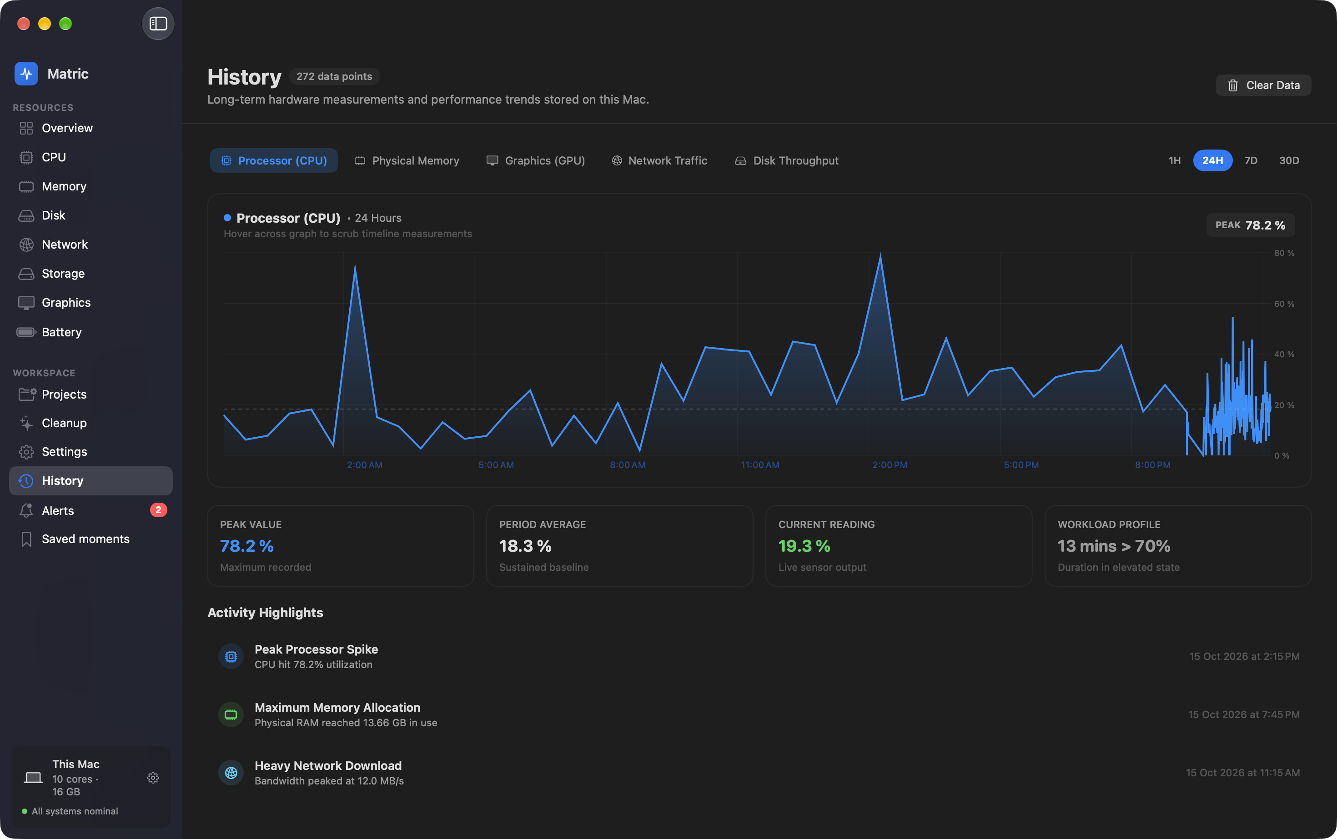Select the 24H time range
1337x839 pixels.
pos(1213,160)
